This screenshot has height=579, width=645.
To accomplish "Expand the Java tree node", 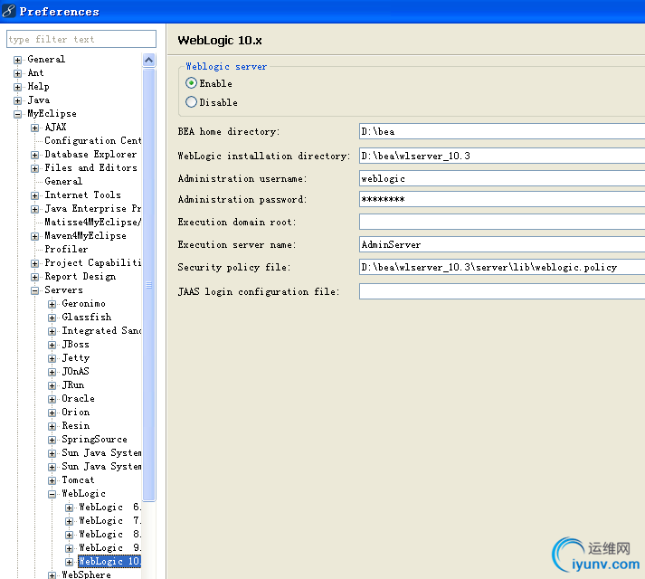I will click(x=17, y=100).
